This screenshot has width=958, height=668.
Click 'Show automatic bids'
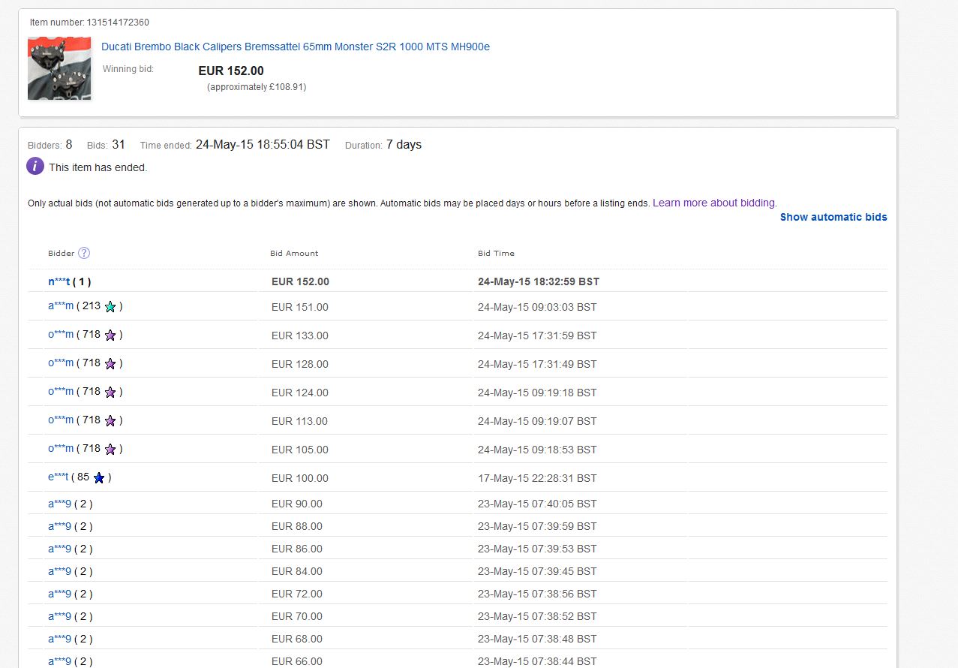[x=833, y=217]
